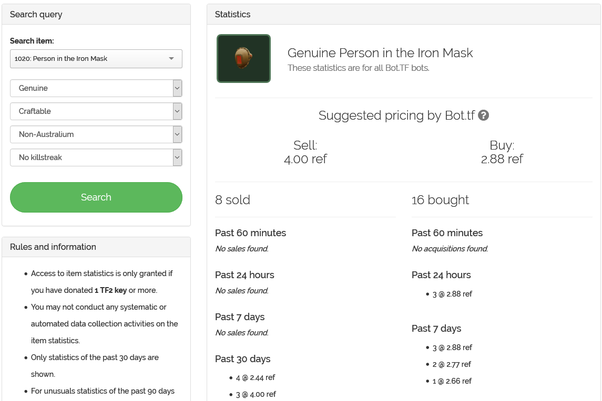602x401 pixels.
Task: Click the suggested Buy price 2.88 ref
Action: point(502,159)
